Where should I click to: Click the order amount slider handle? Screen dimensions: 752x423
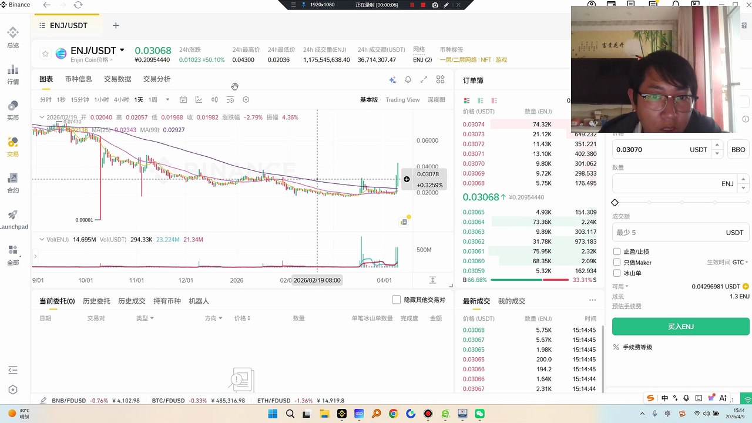coord(615,203)
